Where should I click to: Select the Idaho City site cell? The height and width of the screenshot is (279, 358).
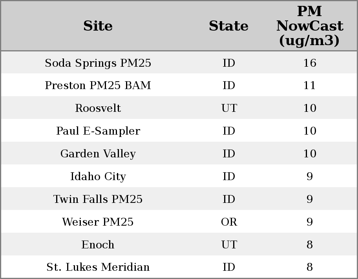pyautogui.click(x=98, y=177)
